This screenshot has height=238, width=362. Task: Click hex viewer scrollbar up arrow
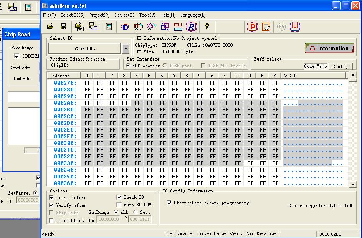click(x=353, y=75)
